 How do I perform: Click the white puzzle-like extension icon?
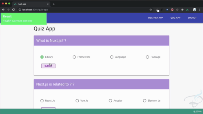coord(182,10)
